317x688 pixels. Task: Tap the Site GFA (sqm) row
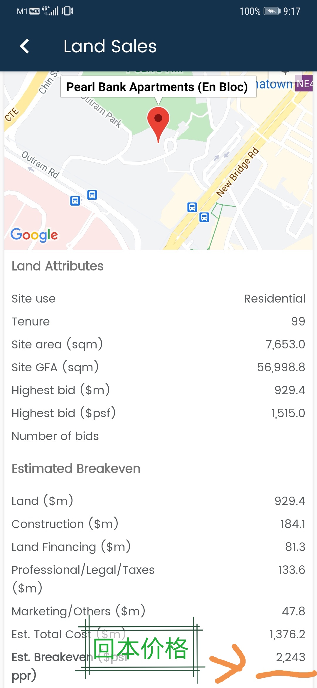(x=158, y=367)
